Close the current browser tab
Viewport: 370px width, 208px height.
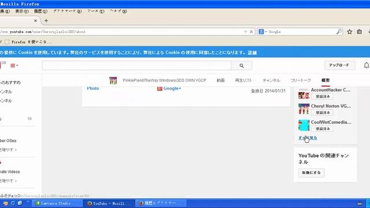[35, 21]
